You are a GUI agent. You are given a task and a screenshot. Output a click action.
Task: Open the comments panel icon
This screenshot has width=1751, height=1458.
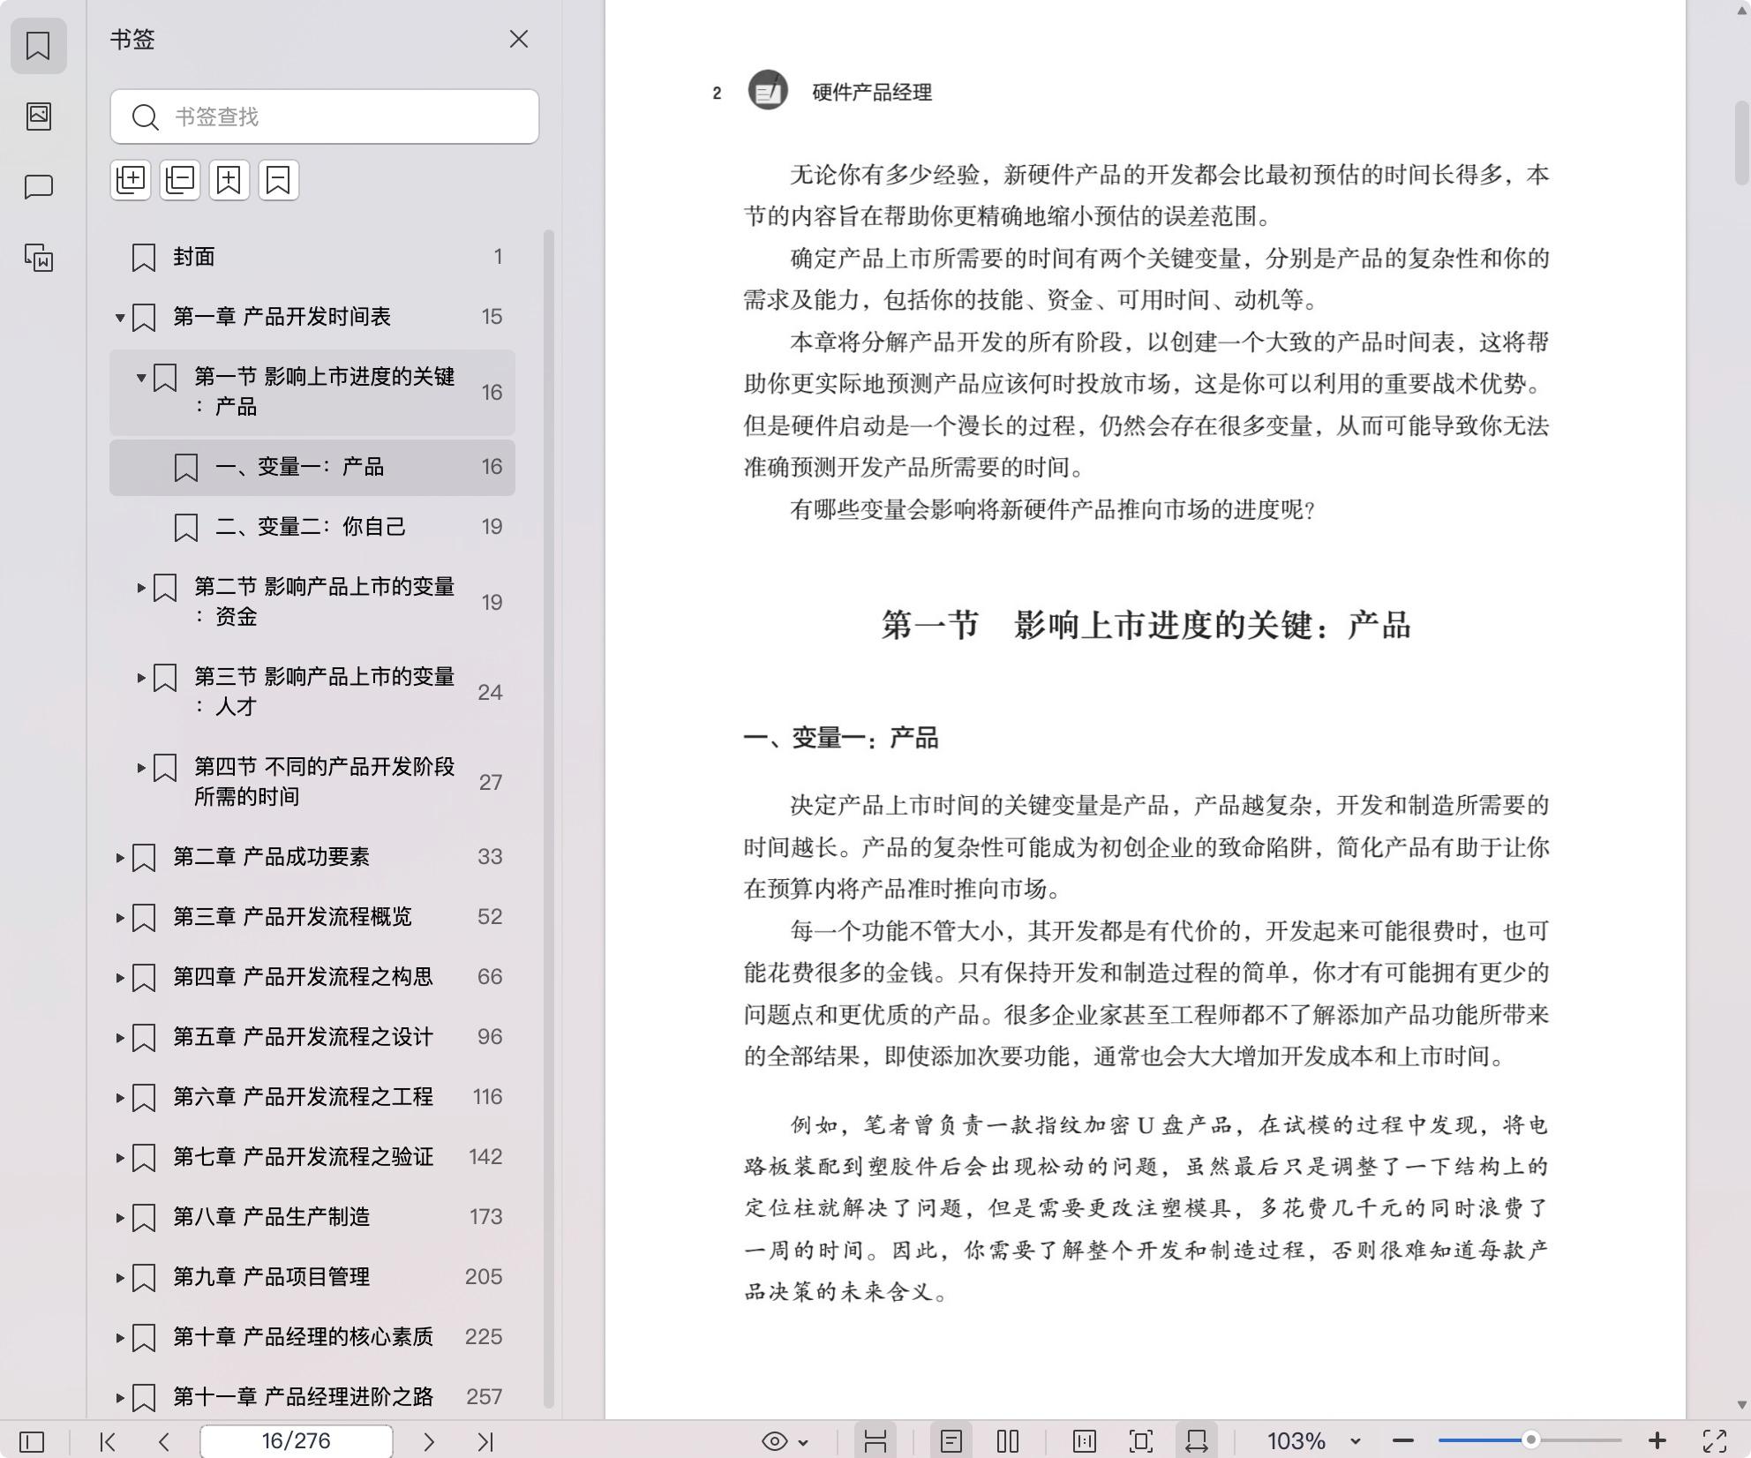[x=38, y=187]
